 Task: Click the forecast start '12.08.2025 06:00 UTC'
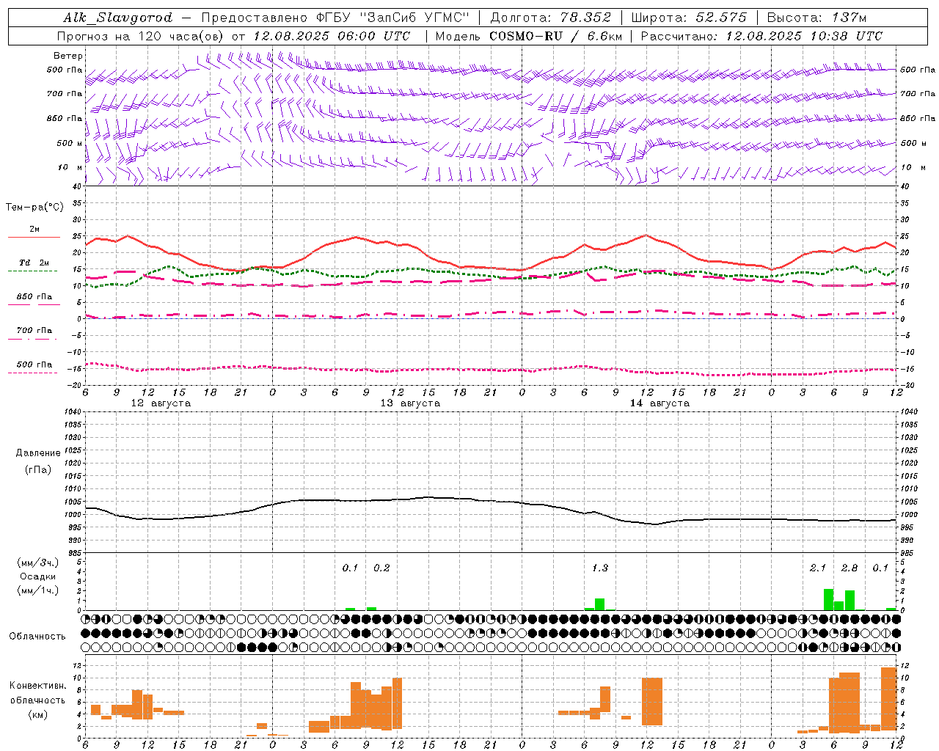332,36
